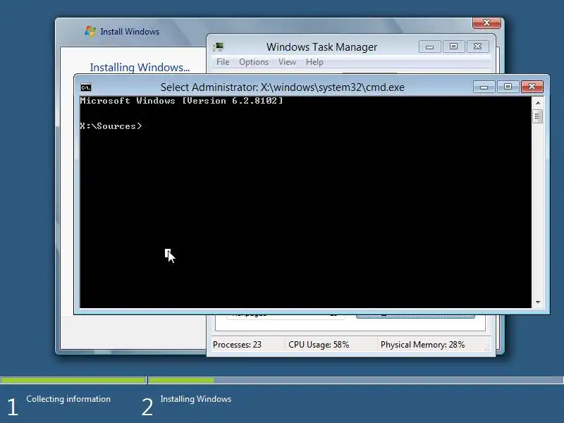Screen dimensions: 564x423
Task: Click the Collecting information step label
Action: 68,399
